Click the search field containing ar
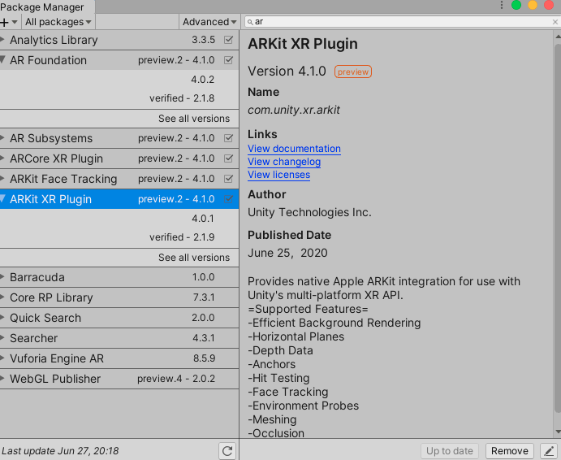Viewport: 561px width, 460px height. click(402, 22)
